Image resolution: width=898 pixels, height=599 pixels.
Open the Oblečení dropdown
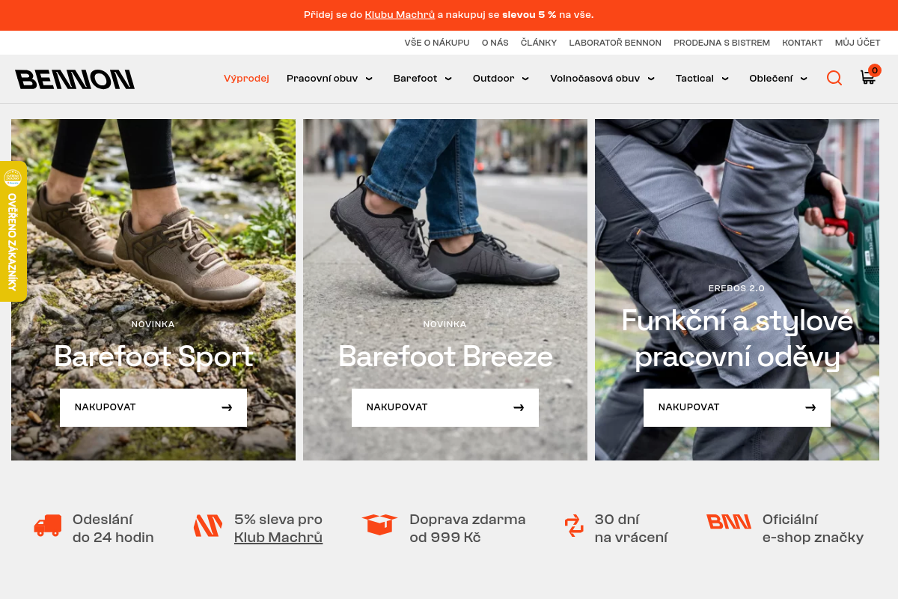pos(778,78)
